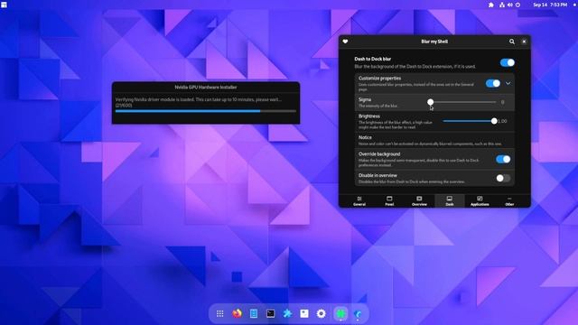This screenshot has height=325, width=578.
Task: Toggle the Override background switch
Action: pos(503,159)
